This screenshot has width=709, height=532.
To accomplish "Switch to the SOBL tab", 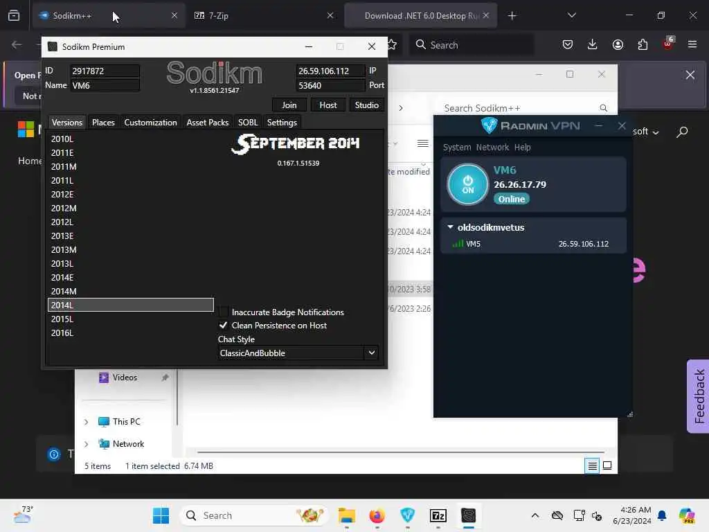I will pos(248,122).
